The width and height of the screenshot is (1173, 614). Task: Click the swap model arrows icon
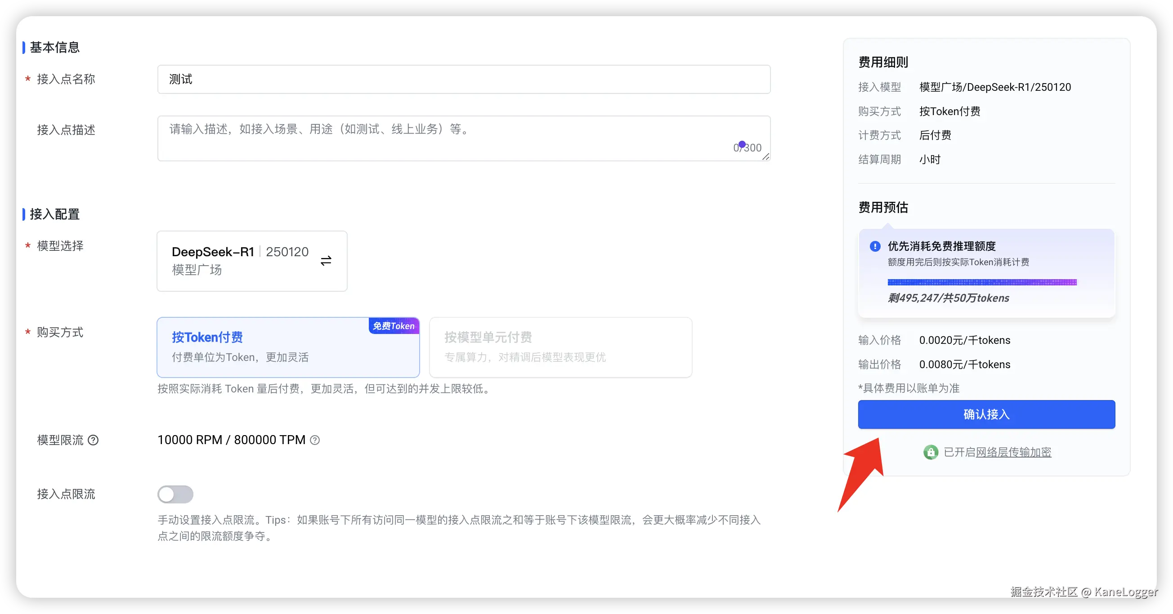pyautogui.click(x=326, y=261)
